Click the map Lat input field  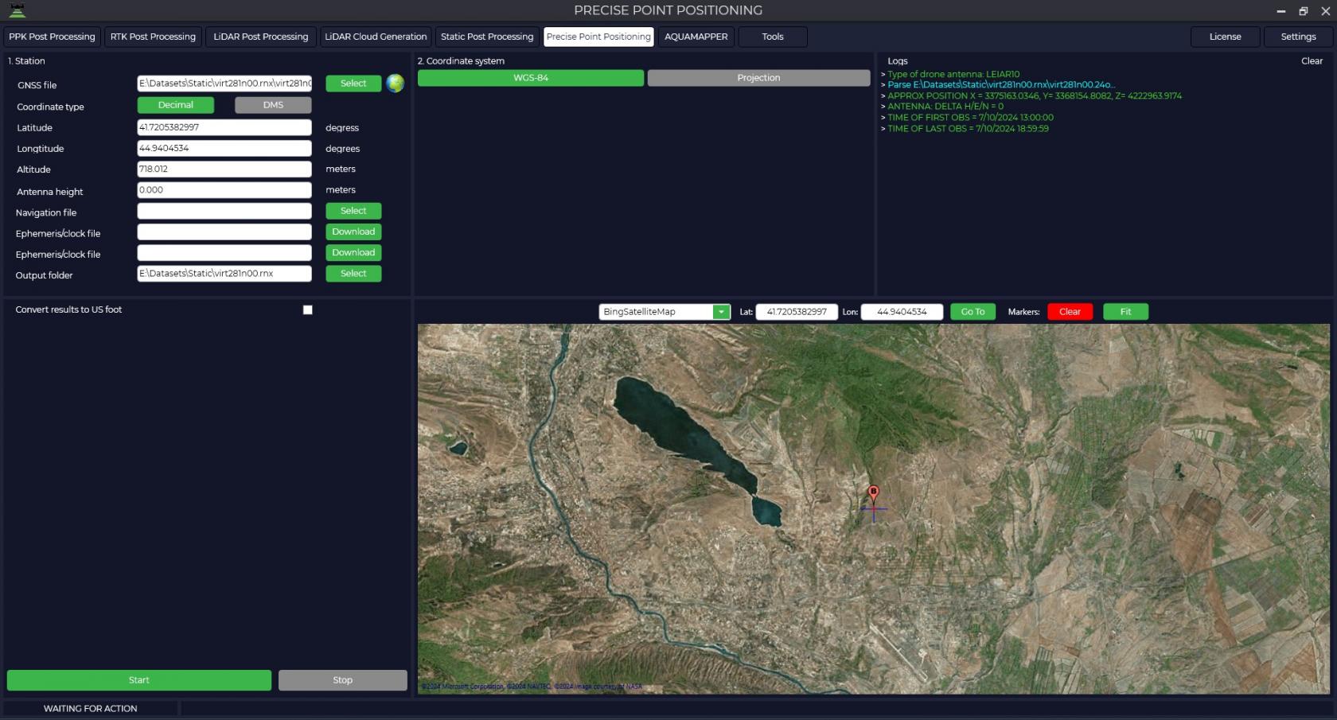797,312
